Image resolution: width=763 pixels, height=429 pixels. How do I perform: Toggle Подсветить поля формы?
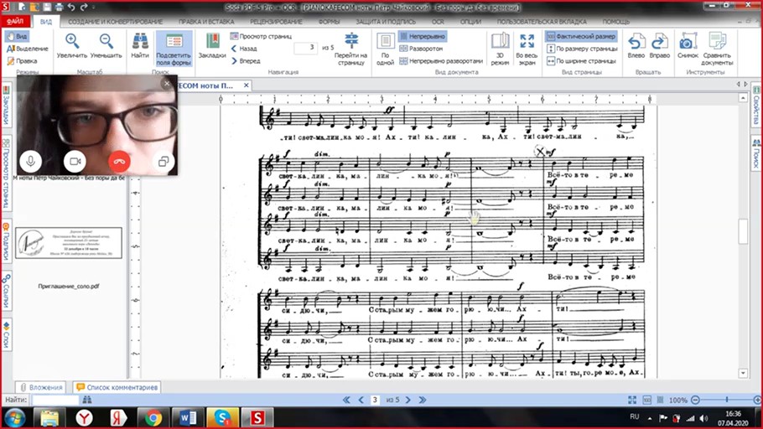click(x=174, y=49)
